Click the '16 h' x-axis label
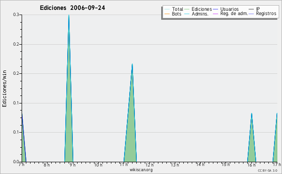Screen dimensions: 282x174 pos(251,165)
